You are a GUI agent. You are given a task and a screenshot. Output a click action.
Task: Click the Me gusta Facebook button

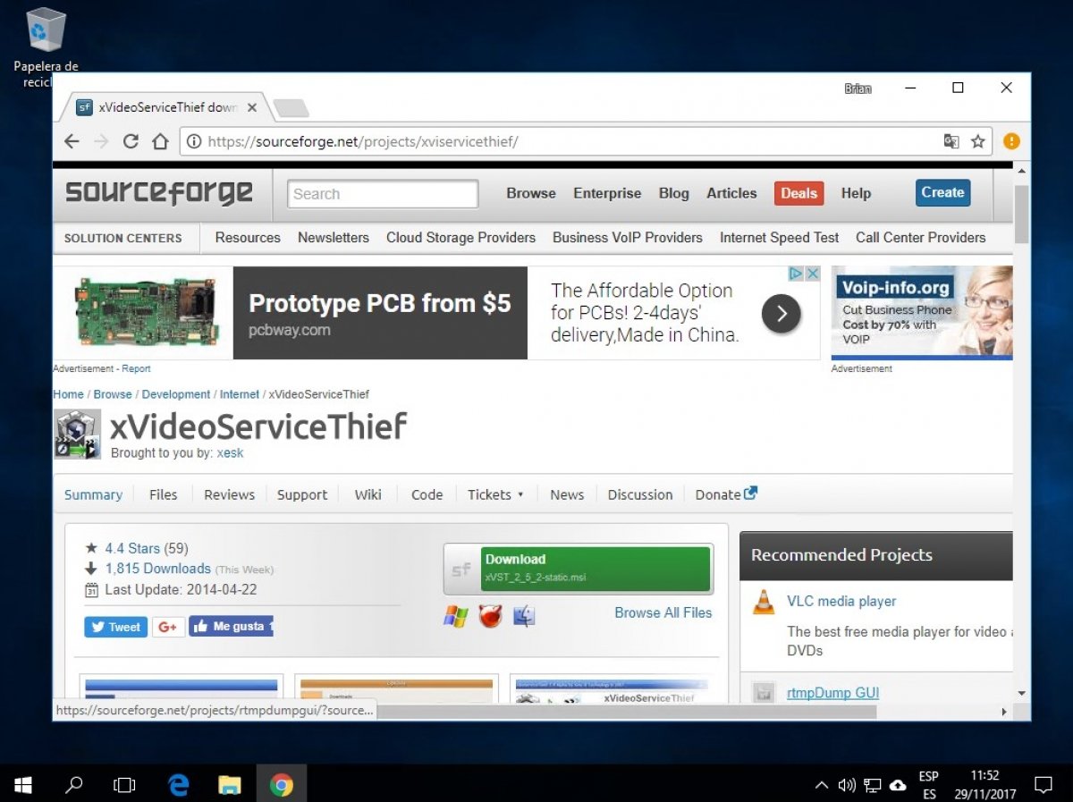(x=231, y=627)
